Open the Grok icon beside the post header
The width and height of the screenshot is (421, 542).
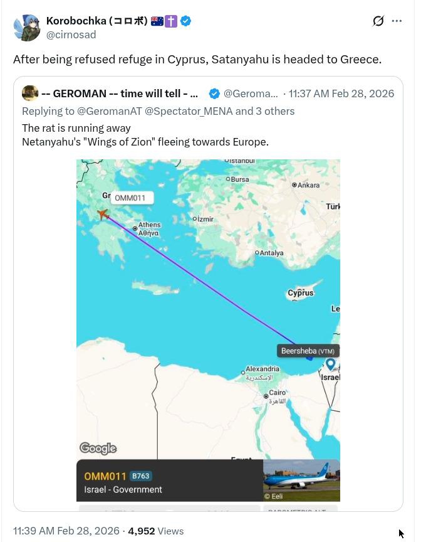coord(378,21)
